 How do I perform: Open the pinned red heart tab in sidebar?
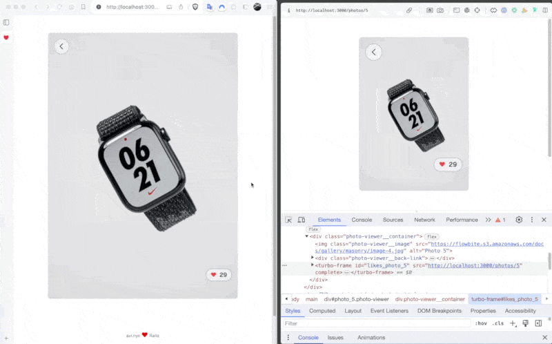[x=6, y=37]
